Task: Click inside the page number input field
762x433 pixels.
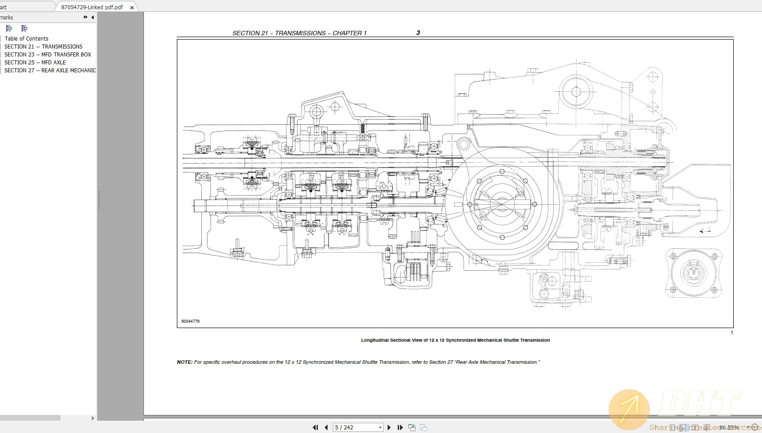Action: (x=349, y=427)
